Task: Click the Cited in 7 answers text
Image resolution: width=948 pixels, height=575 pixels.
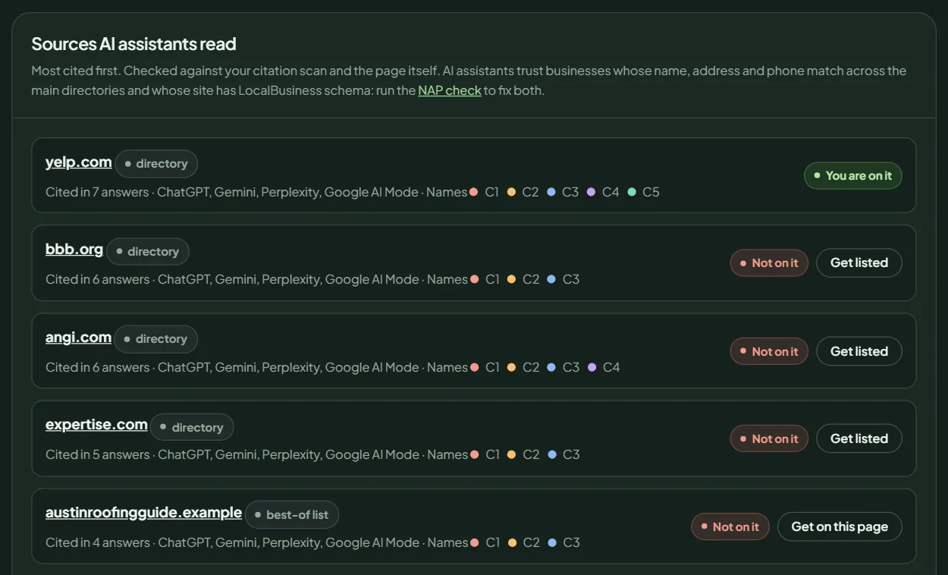Action: tap(97, 192)
